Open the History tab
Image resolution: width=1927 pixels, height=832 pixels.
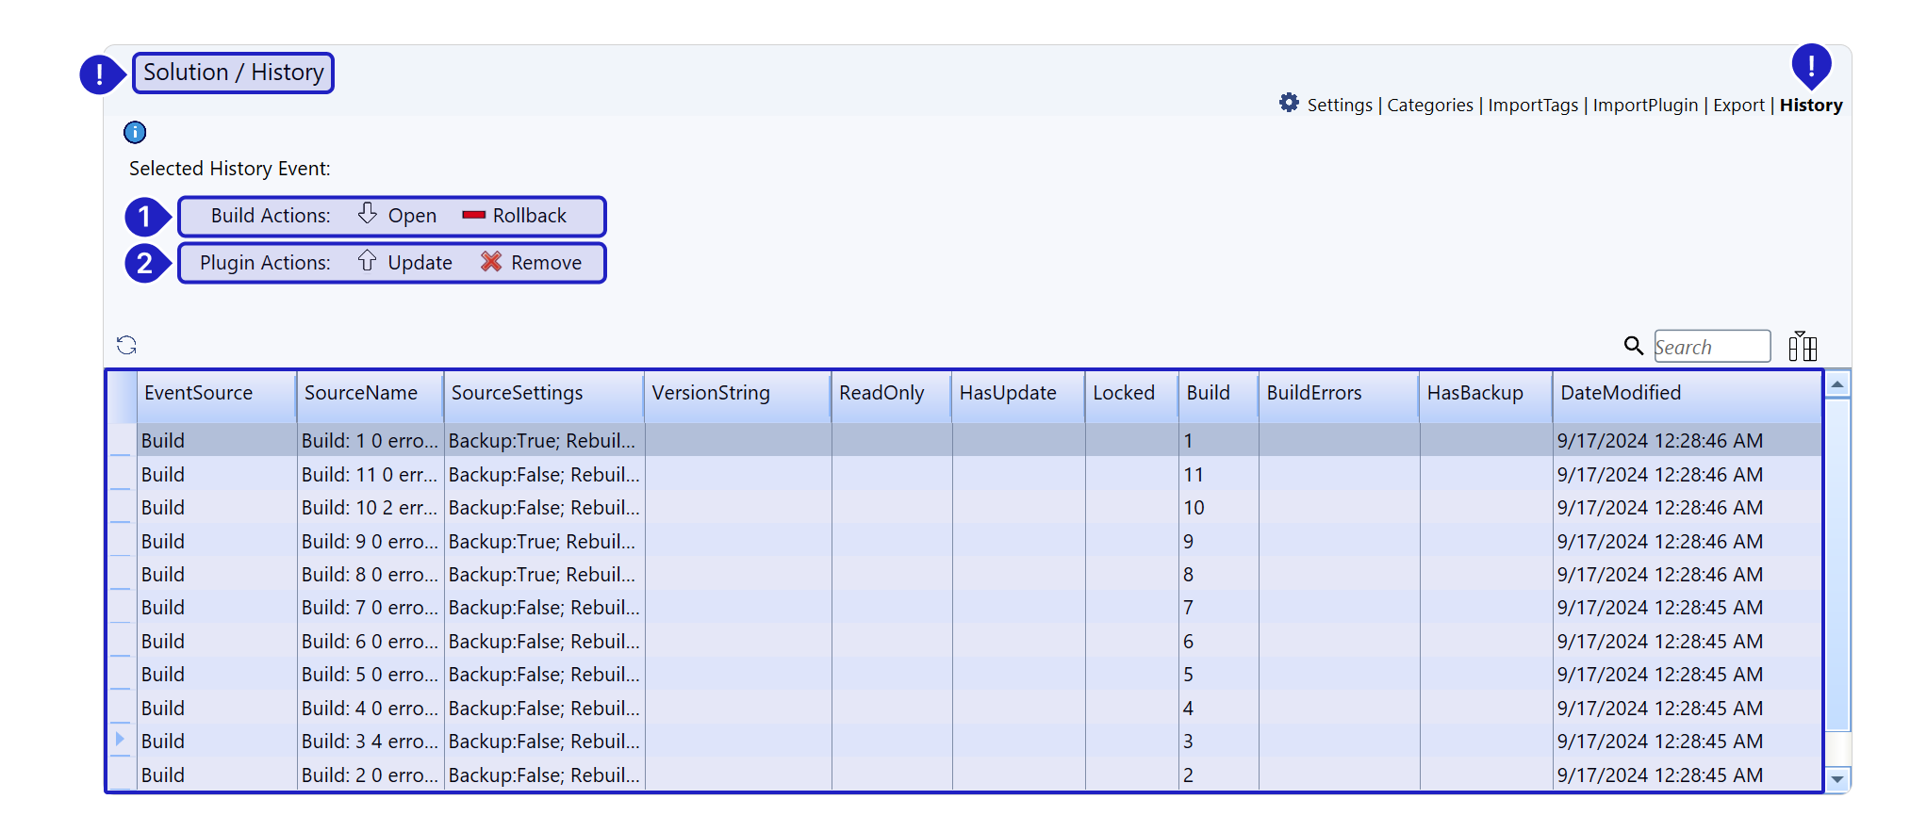click(1810, 106)
